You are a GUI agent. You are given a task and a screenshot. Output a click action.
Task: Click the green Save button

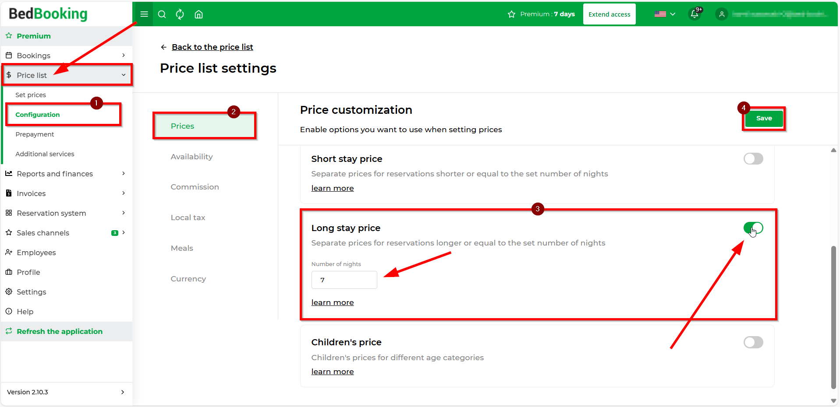click(764, 118)
